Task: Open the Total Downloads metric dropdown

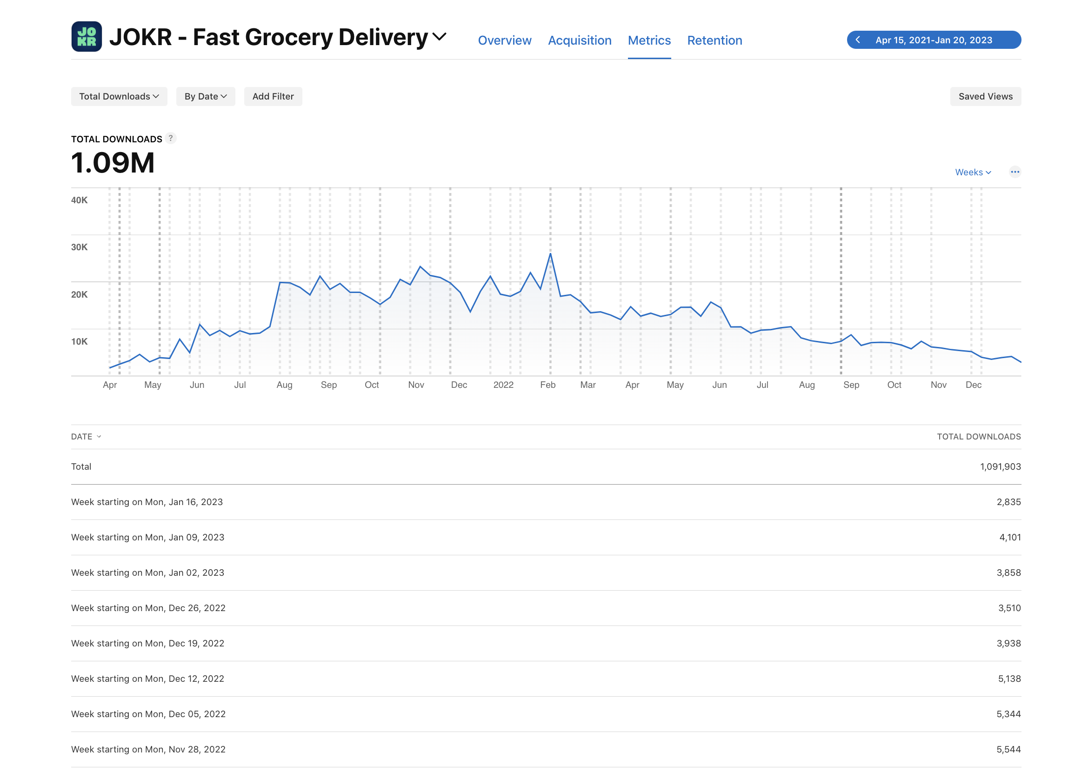Action: coord(119,97)
